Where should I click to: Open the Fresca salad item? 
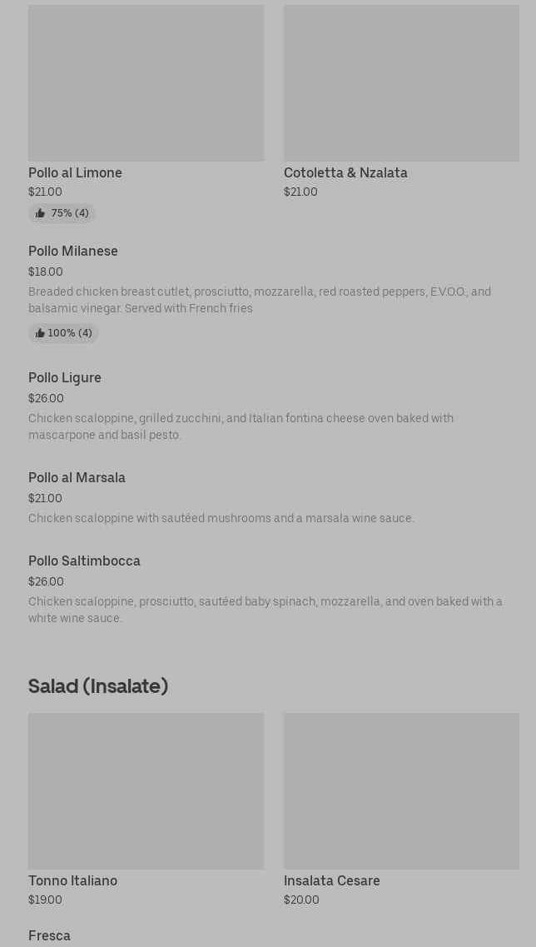pyautogui.click(x=49, y=936)
